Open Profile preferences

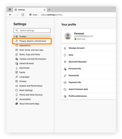coord(89,96)
